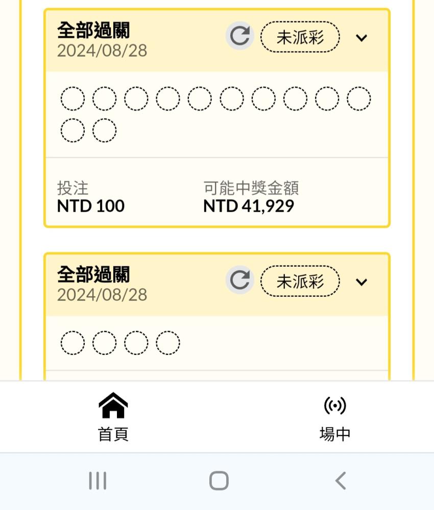Expand the first bet card chevron

(361, 38)
